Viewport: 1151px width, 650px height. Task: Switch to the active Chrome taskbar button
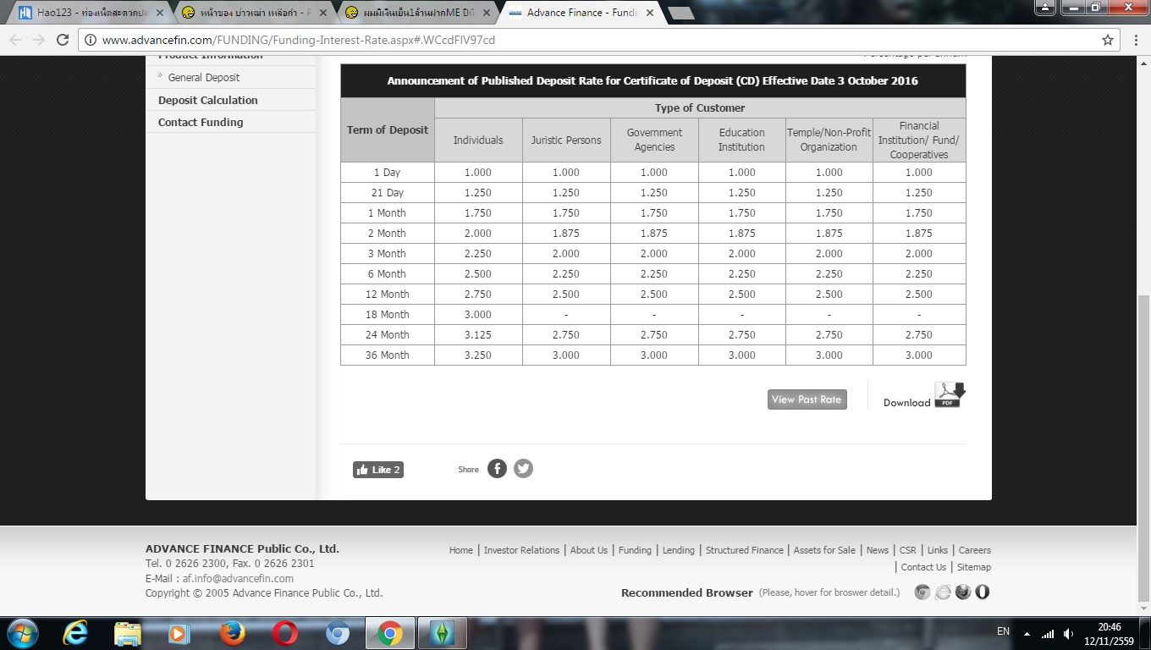[x=389, y=633]
